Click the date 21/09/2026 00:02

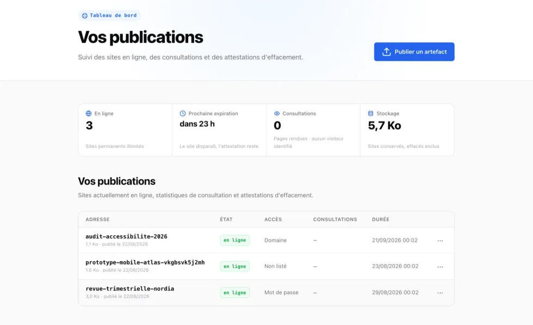395,240
